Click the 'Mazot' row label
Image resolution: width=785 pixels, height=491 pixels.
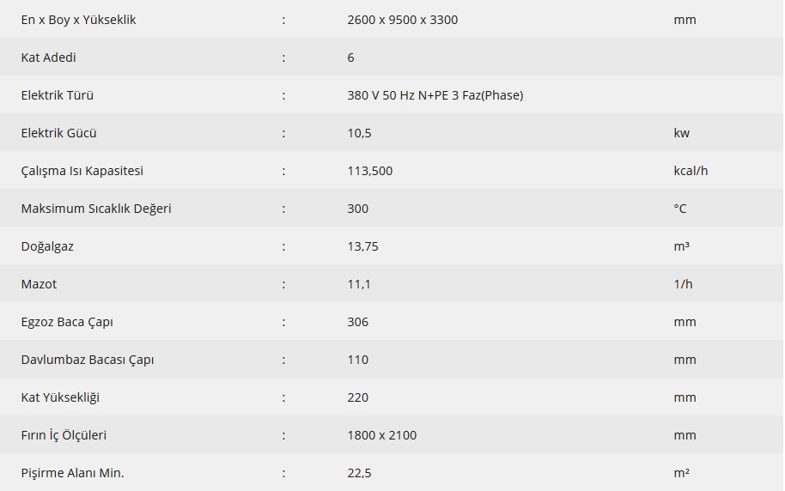pos(39,284)
